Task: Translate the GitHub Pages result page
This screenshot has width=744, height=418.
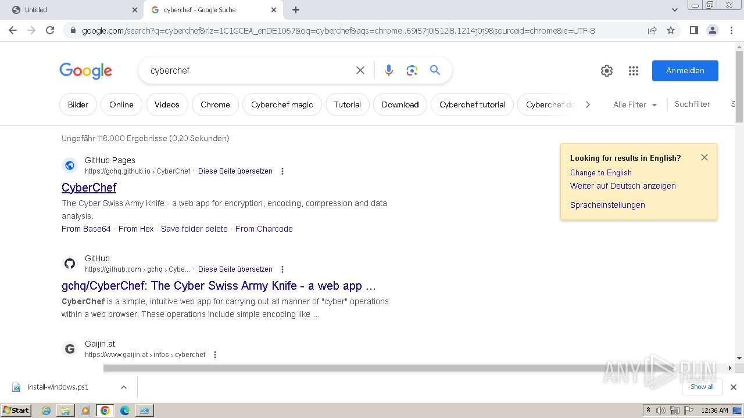Action: tap(235, 171)
